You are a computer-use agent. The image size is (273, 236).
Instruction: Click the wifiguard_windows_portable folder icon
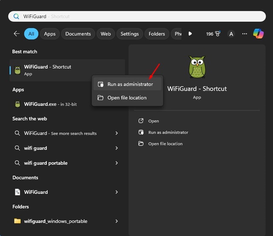[17, 221]
